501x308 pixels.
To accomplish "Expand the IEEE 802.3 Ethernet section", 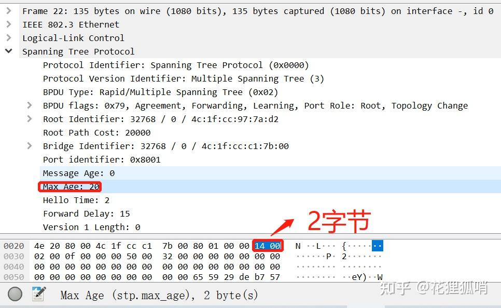I will (x=10, y=24).
